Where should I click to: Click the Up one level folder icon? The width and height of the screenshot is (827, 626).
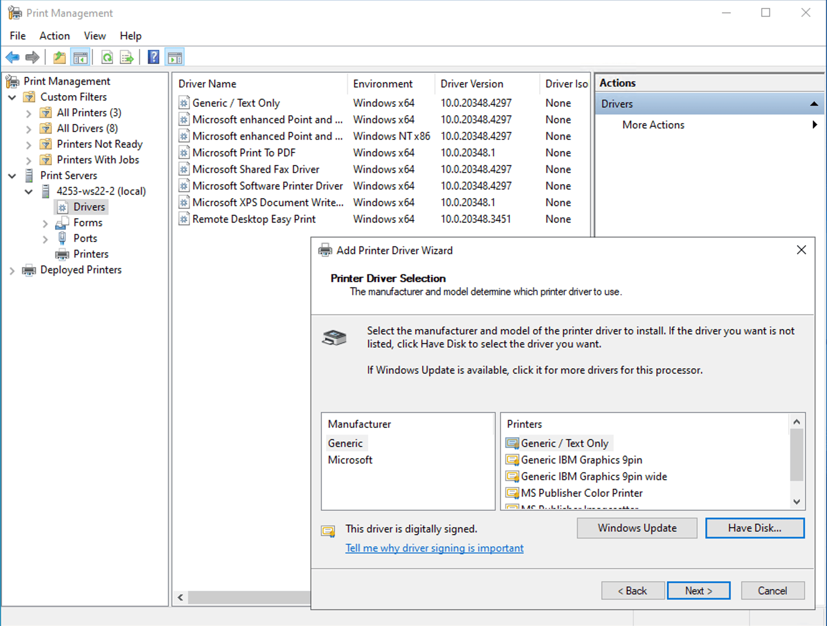(59, 57)
